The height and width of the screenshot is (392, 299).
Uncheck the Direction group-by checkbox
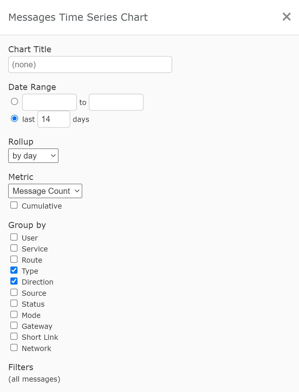pyautogui.click(x=14, y=281)
